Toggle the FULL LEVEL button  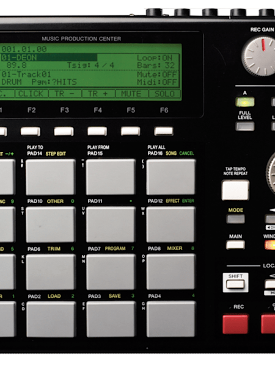point(245,126)
